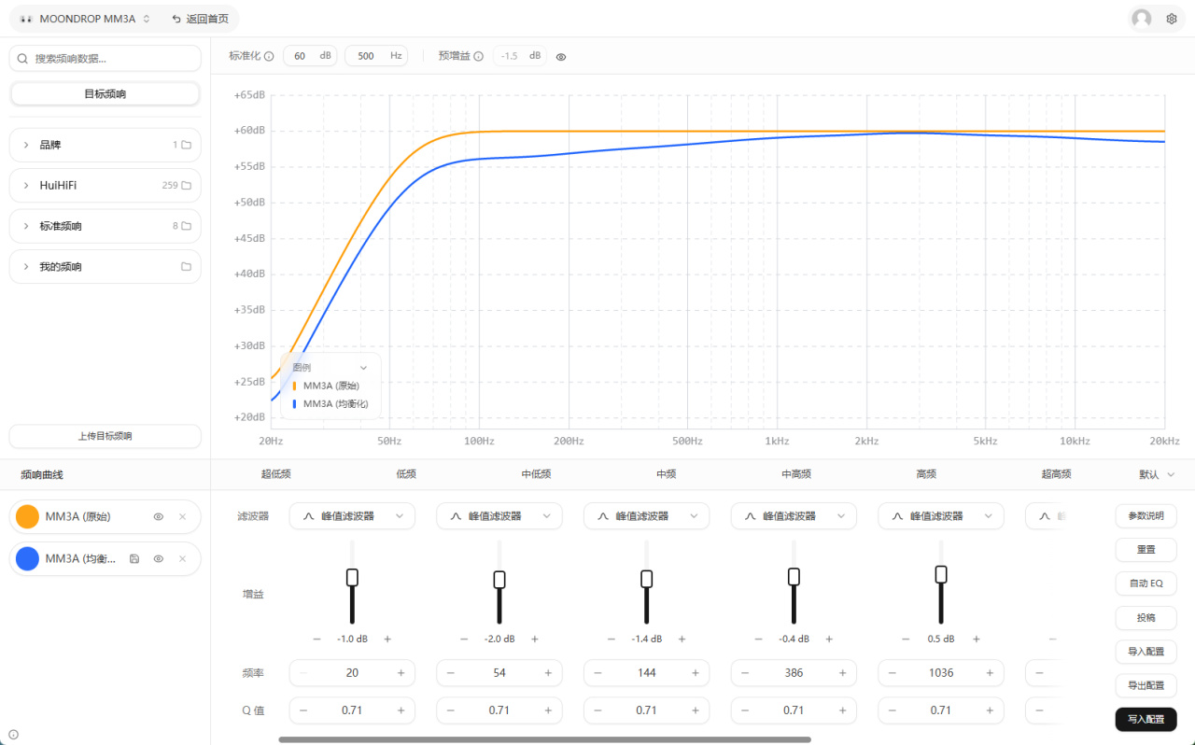Toggle visibility of MM3A (原始) curve

click(159, 516)
